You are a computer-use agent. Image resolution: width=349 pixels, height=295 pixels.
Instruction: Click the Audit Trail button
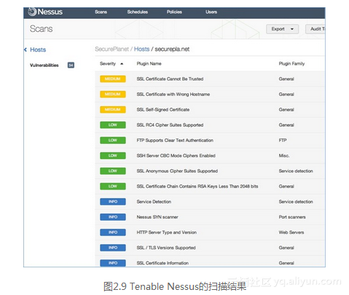[315, 29]
